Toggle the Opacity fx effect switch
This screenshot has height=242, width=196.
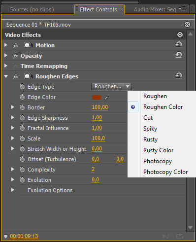tap(16, 56)
